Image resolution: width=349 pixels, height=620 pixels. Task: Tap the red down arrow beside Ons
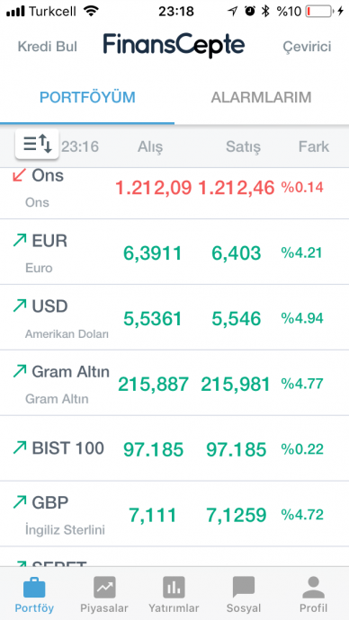coord(20,175)
